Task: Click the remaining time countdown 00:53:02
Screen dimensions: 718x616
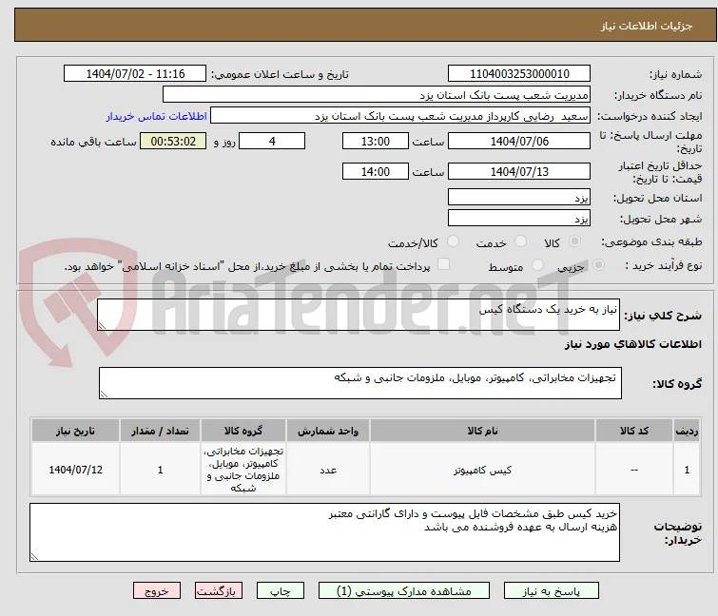Action: click(173, 141)
